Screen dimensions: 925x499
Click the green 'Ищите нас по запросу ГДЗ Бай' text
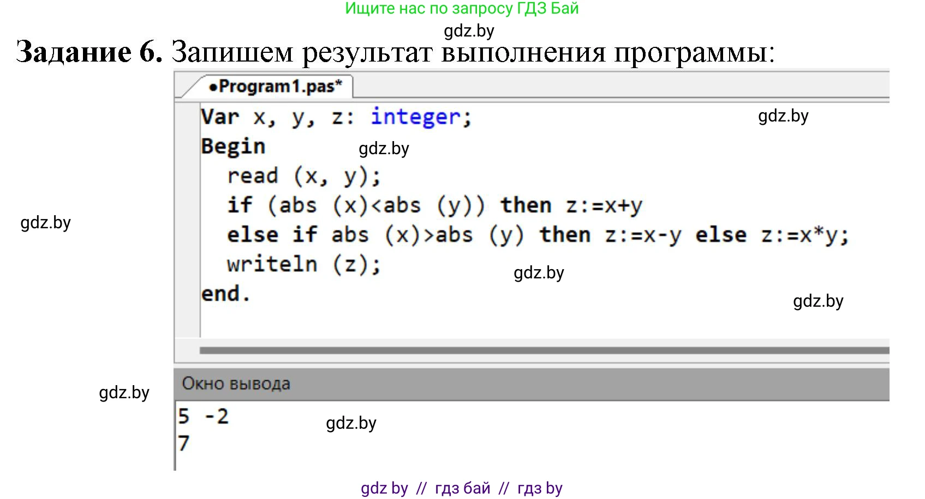[462, 9]
